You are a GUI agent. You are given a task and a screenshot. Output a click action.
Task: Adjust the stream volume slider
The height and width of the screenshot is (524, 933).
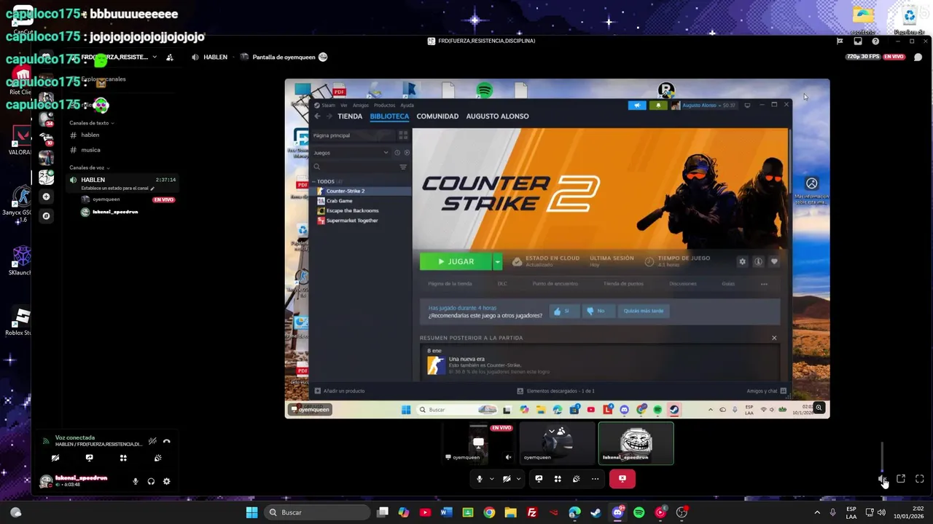pos(882,457)
